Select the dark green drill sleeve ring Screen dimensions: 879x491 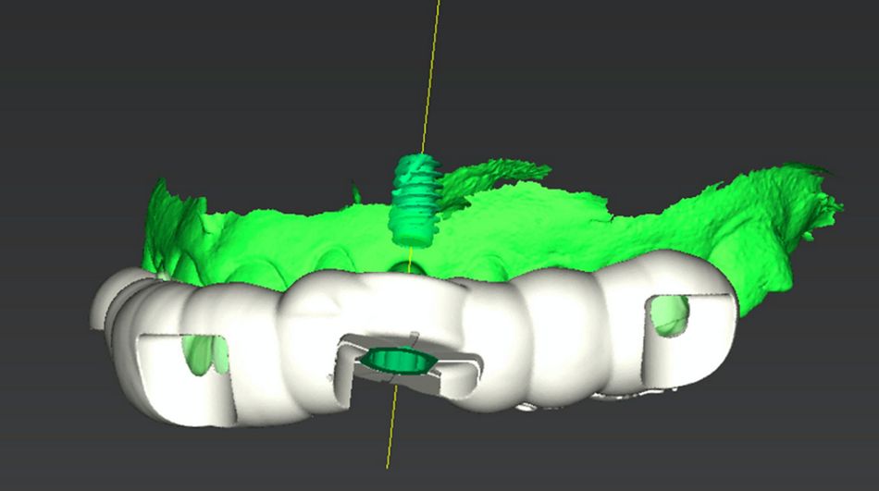tap(393, 360)
